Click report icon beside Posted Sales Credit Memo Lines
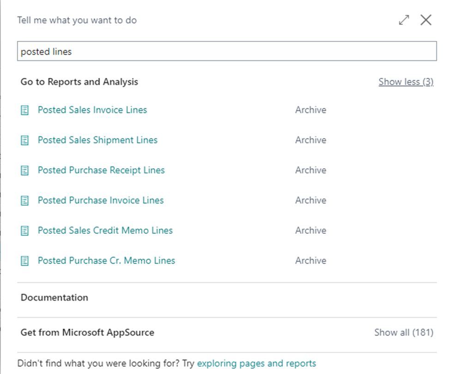Screen dimensions: 450x374 [x=25, y=231]
